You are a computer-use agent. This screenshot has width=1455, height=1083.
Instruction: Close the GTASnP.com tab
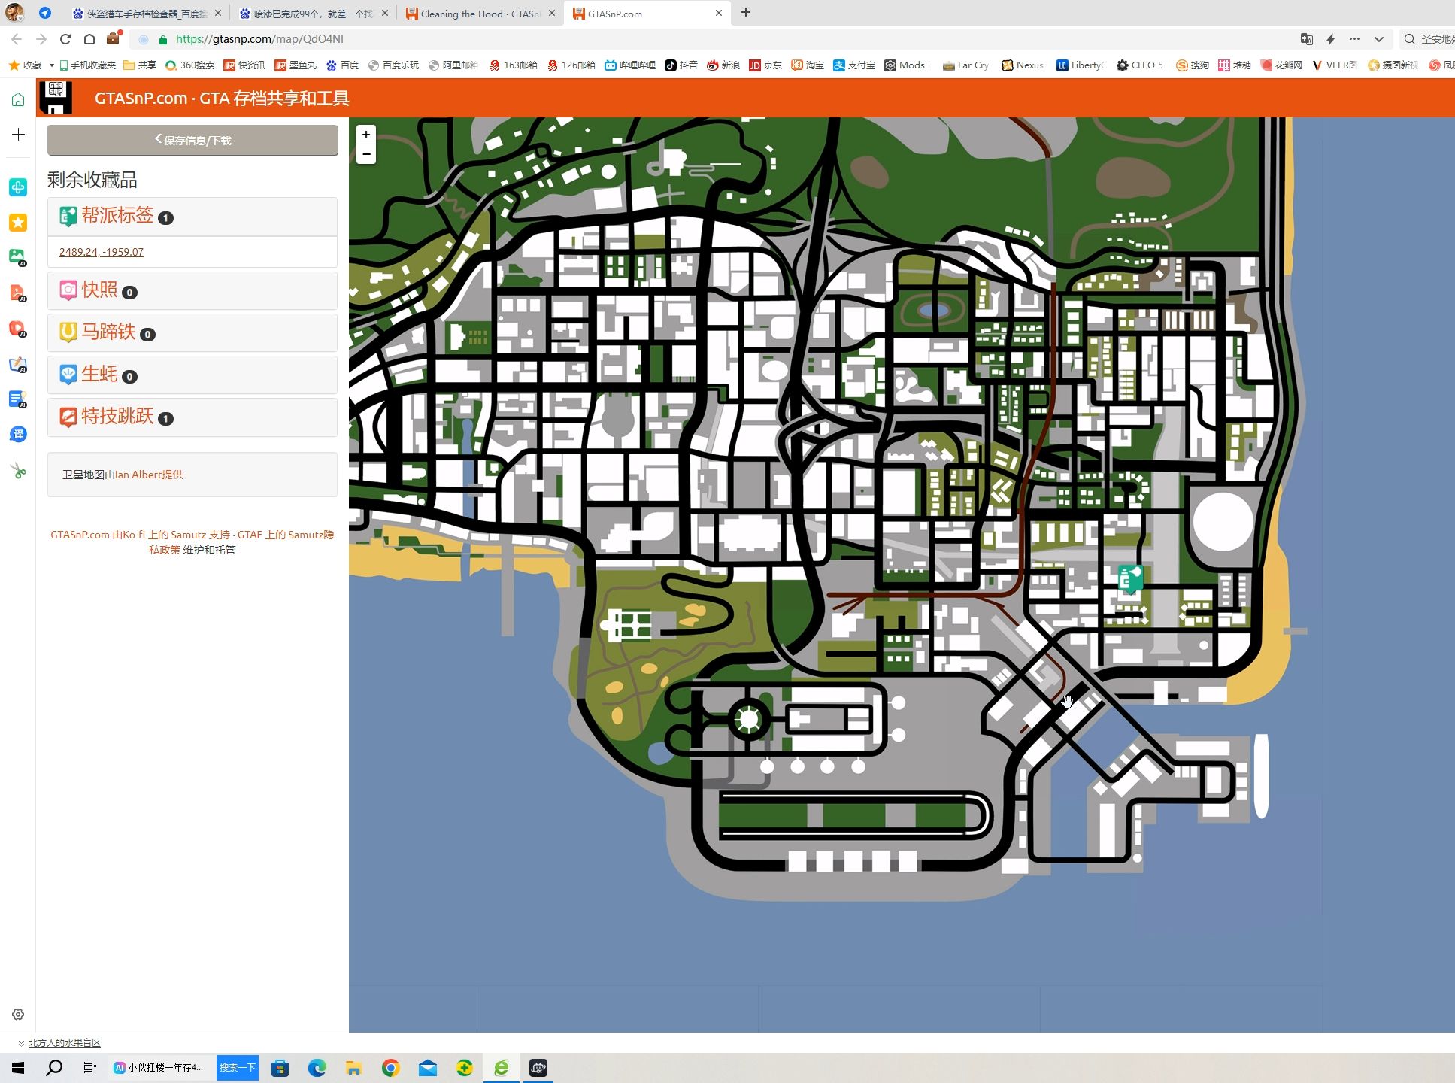click(x=718, y=13)
